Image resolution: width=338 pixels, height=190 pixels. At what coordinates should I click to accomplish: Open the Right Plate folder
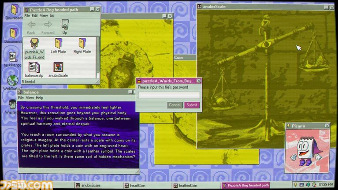(82, 44)
